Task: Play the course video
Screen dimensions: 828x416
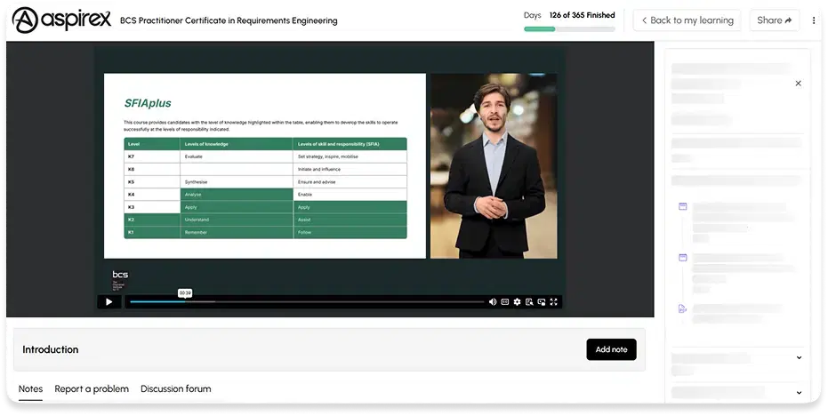Action: point(109,302)
